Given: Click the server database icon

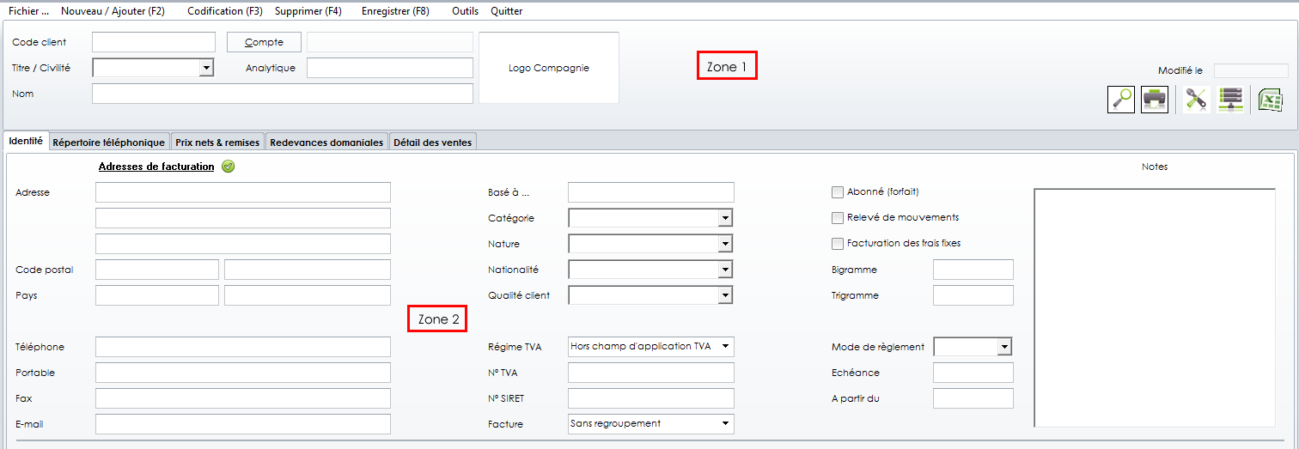Looking at the screenshot, I should [x=1230, y=100].
